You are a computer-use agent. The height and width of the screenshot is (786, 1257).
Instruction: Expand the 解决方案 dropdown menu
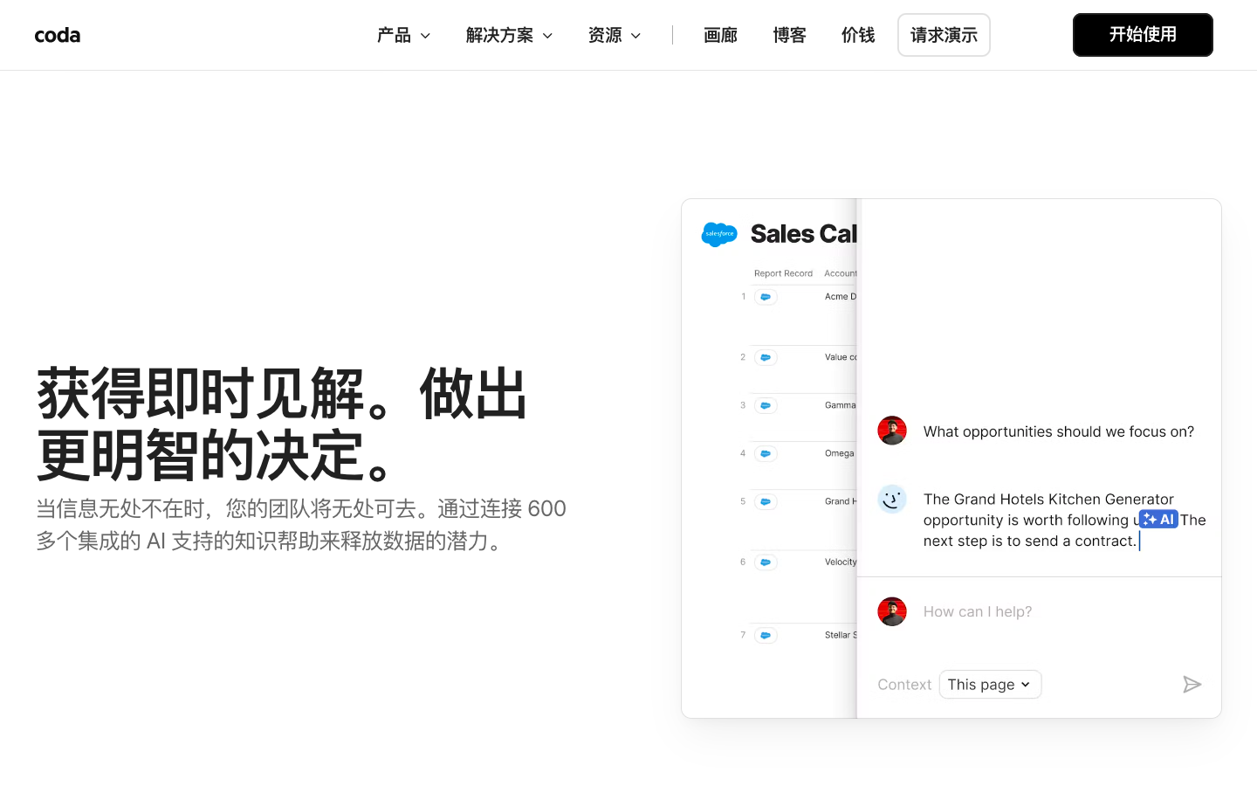click(509, 35)
